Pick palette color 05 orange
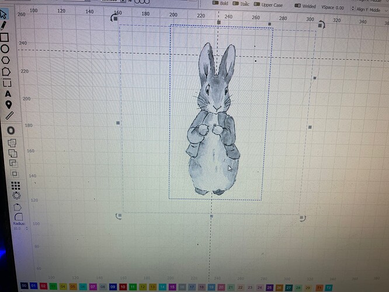 [x=72, y=287]
